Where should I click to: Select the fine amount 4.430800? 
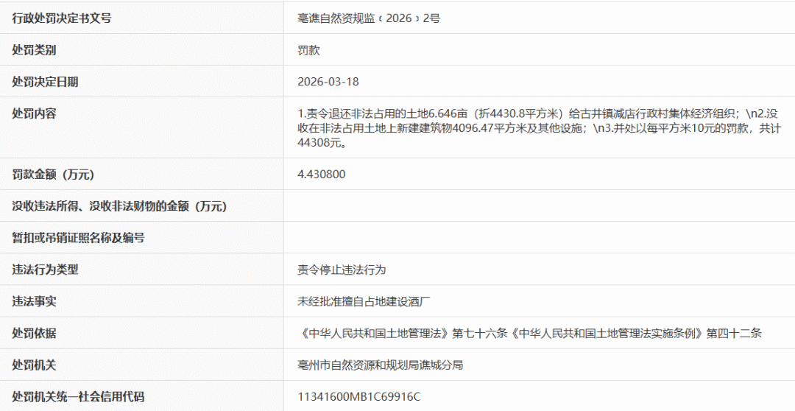point(322,175)
